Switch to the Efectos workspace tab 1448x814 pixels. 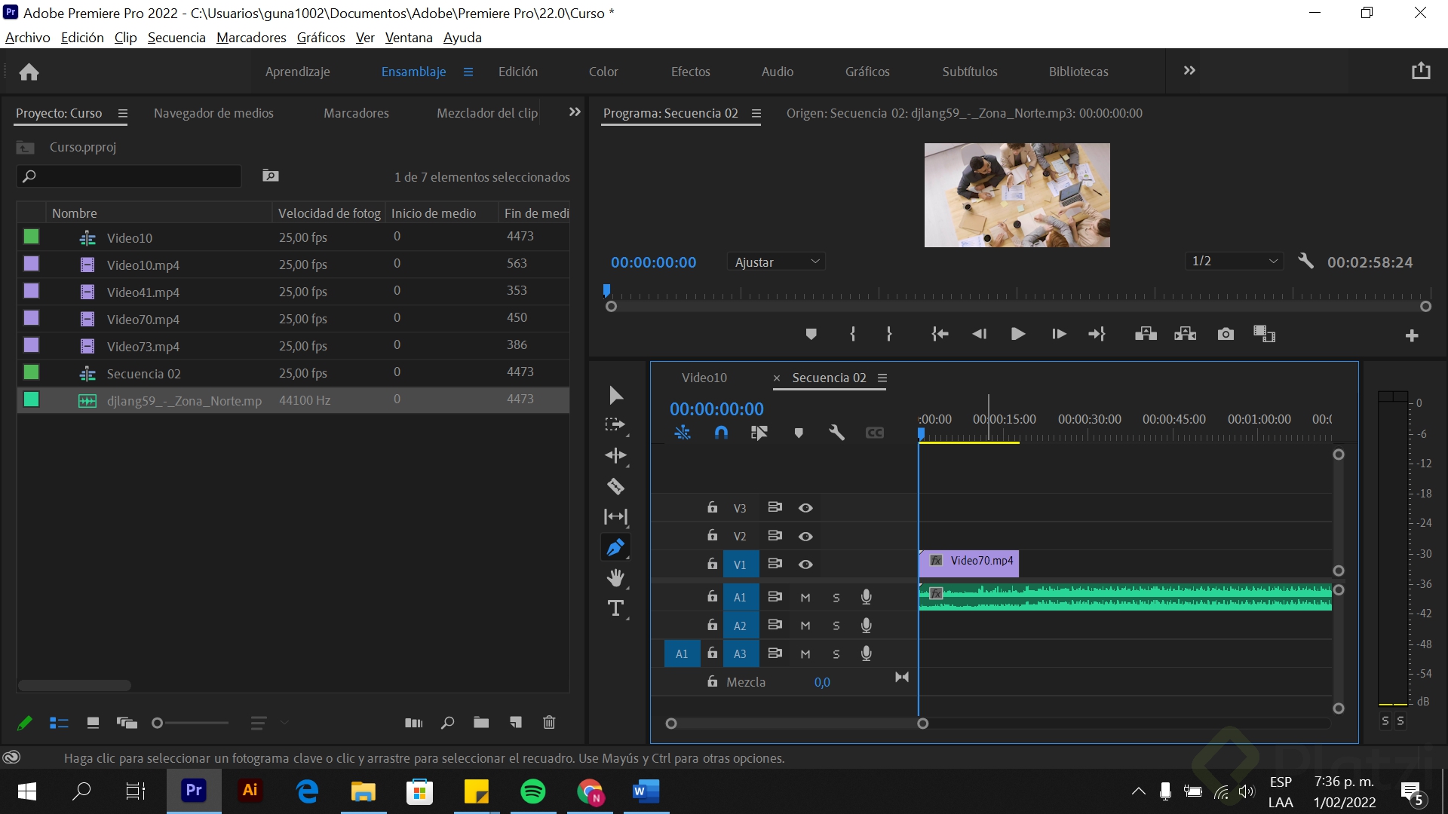coord(690,72)
